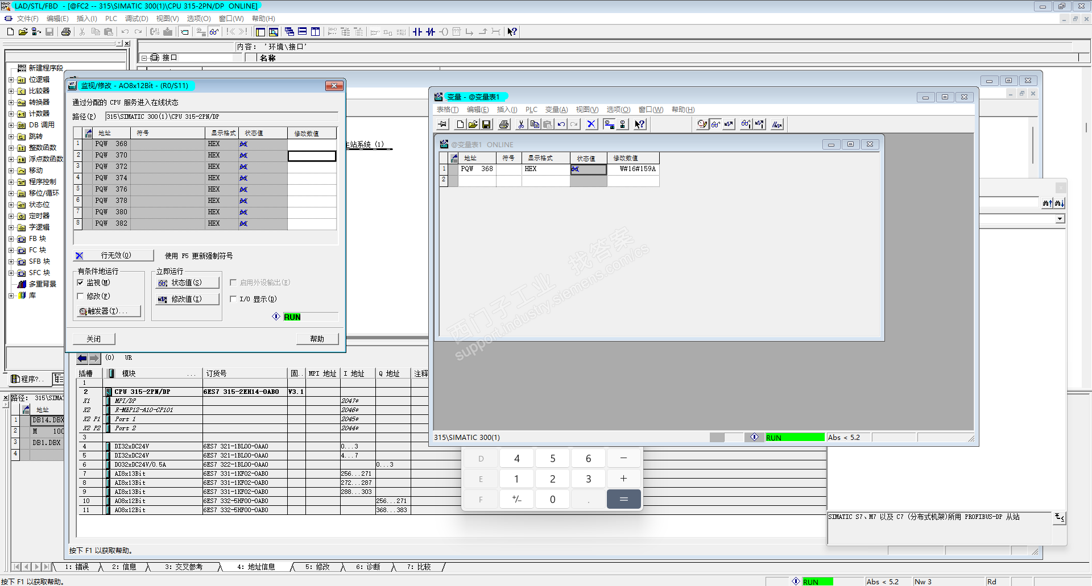Check the 修改(F) checkbox
The width and height of the screenshot is (1092, 586).
click(80, 296)
